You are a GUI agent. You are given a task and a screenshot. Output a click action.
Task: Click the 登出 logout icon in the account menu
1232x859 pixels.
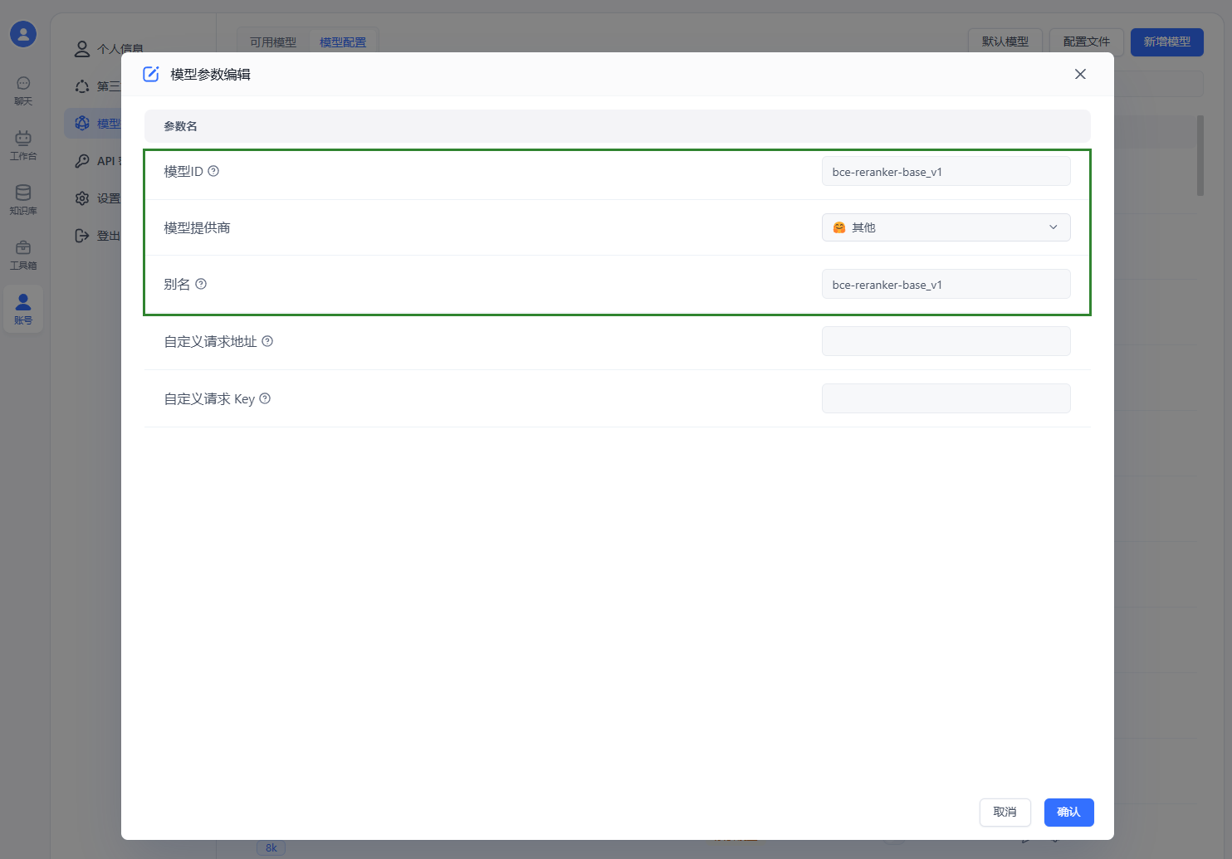82,236
